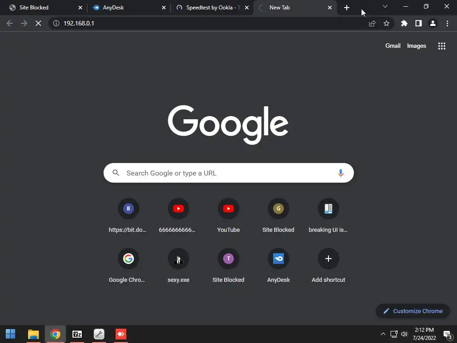Click Chrome icon in taskbar

coord(55,334)
